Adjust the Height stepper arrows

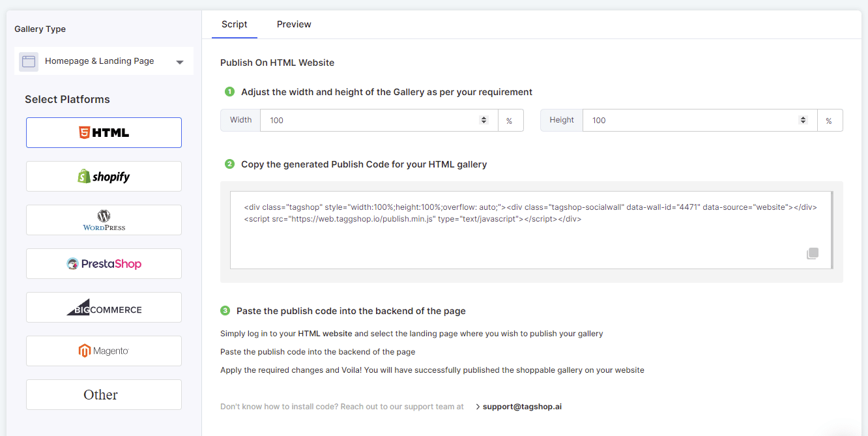(x=803, y=120)
